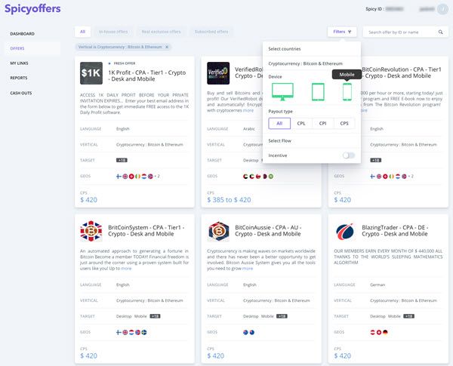
Task: Select the All payout type
Action: 279,123
